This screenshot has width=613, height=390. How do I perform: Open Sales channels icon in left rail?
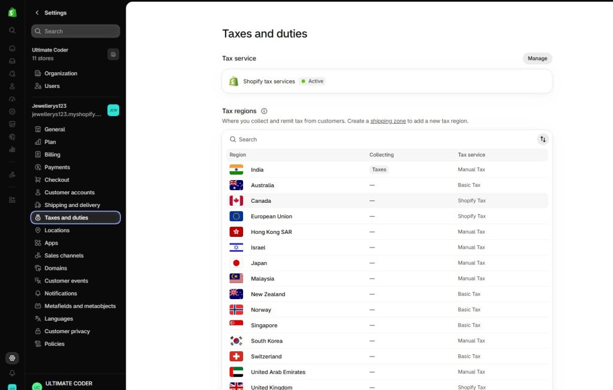(12, 175)
